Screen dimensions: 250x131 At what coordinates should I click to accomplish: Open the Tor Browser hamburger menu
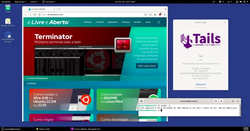165,15
